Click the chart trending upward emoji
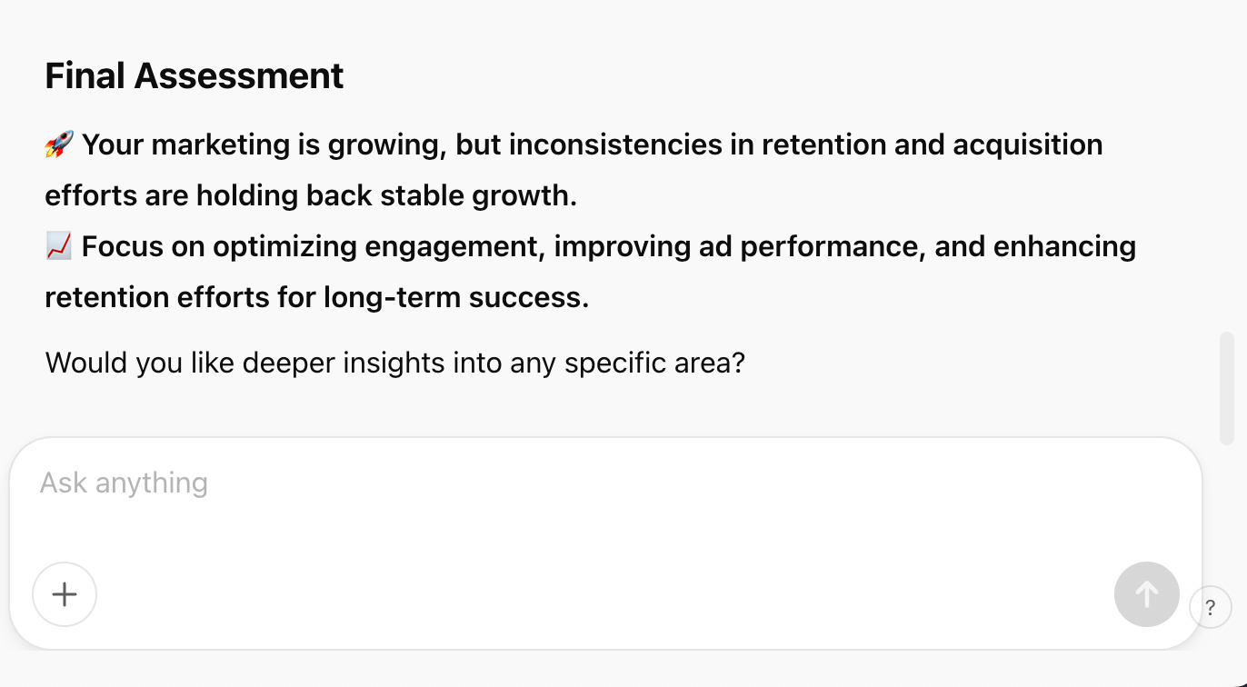The width and height of the screenshot is (1247, 687). click(x=59, y=246)
